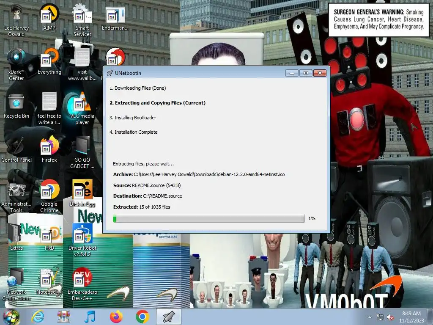This screenshot has height=325, width=433.
Task: Open the GO GO GADGET desktop icon
Action: coord(82,152)
